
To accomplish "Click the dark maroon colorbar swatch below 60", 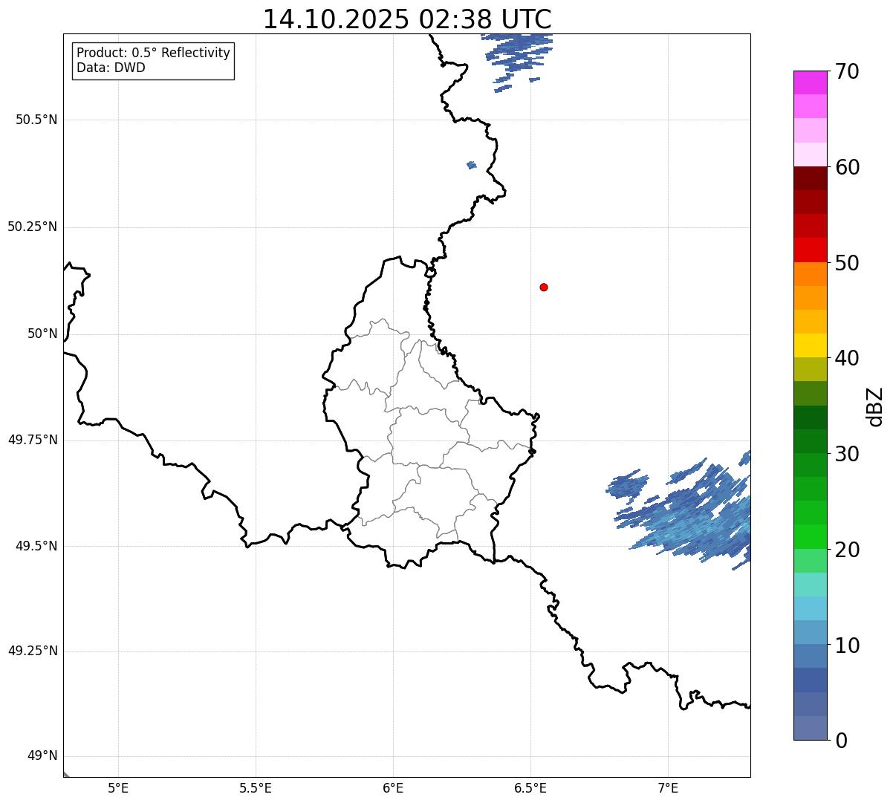I will (x=810, y=178).
